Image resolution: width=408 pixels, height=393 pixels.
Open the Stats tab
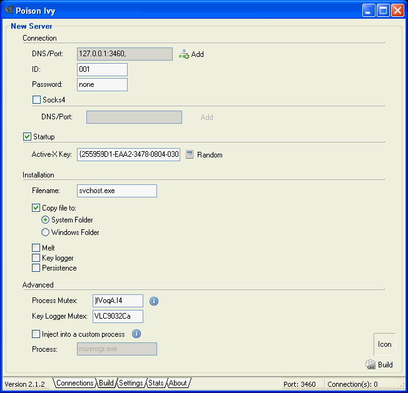[x=156, y=383]
